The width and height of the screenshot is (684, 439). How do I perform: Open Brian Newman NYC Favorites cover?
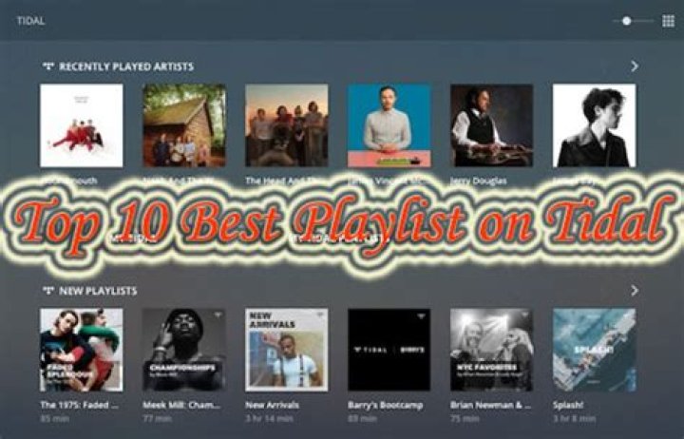[x=492, y=350]
